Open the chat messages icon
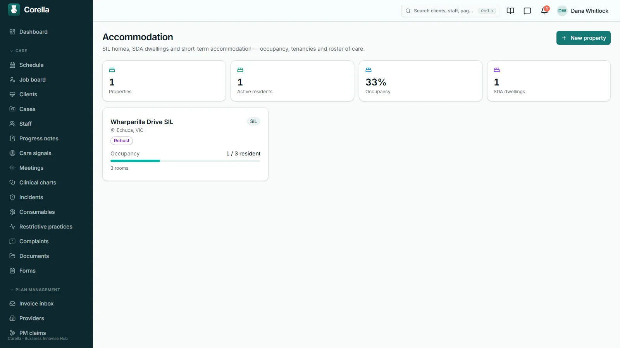 coord(527,11)
